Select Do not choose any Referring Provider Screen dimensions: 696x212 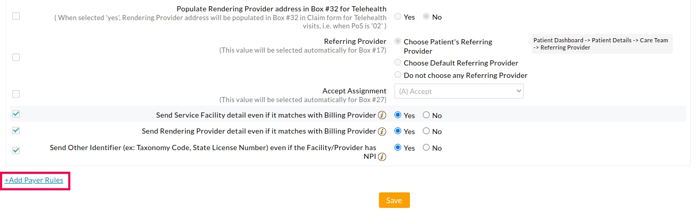pos(398,75)
